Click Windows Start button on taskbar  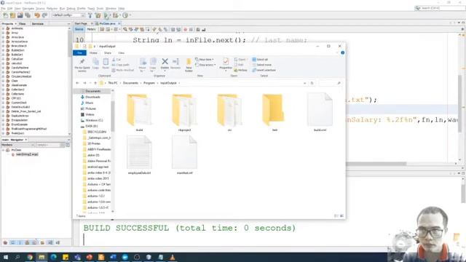[x=5, y=257]
